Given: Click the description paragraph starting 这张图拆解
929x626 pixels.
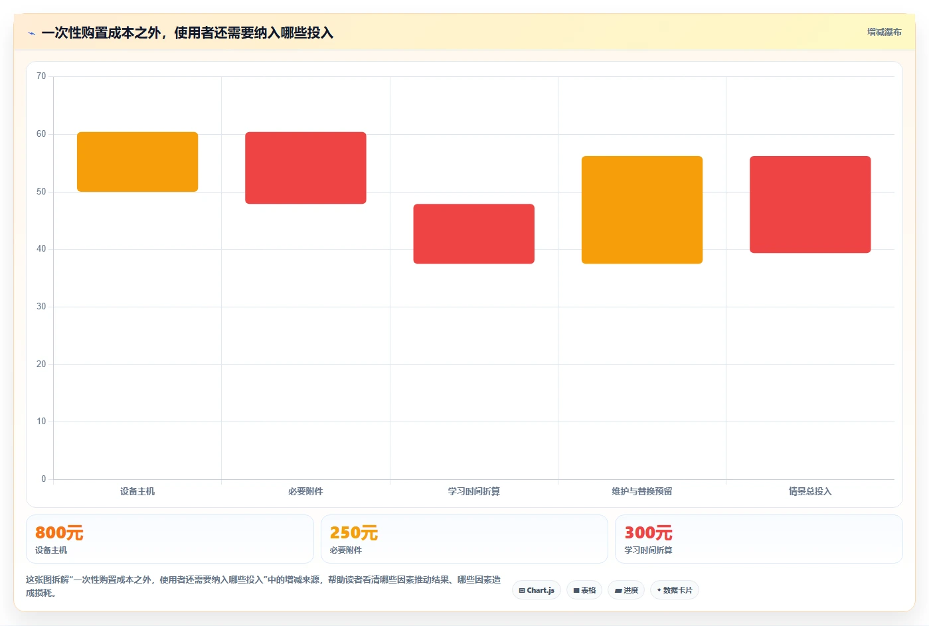Looking at the screenshot, I should [264, 586].
